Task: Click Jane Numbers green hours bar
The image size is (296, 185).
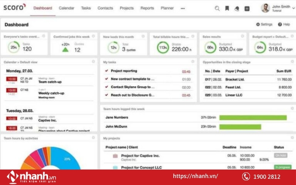Action: tap(253, 118)
